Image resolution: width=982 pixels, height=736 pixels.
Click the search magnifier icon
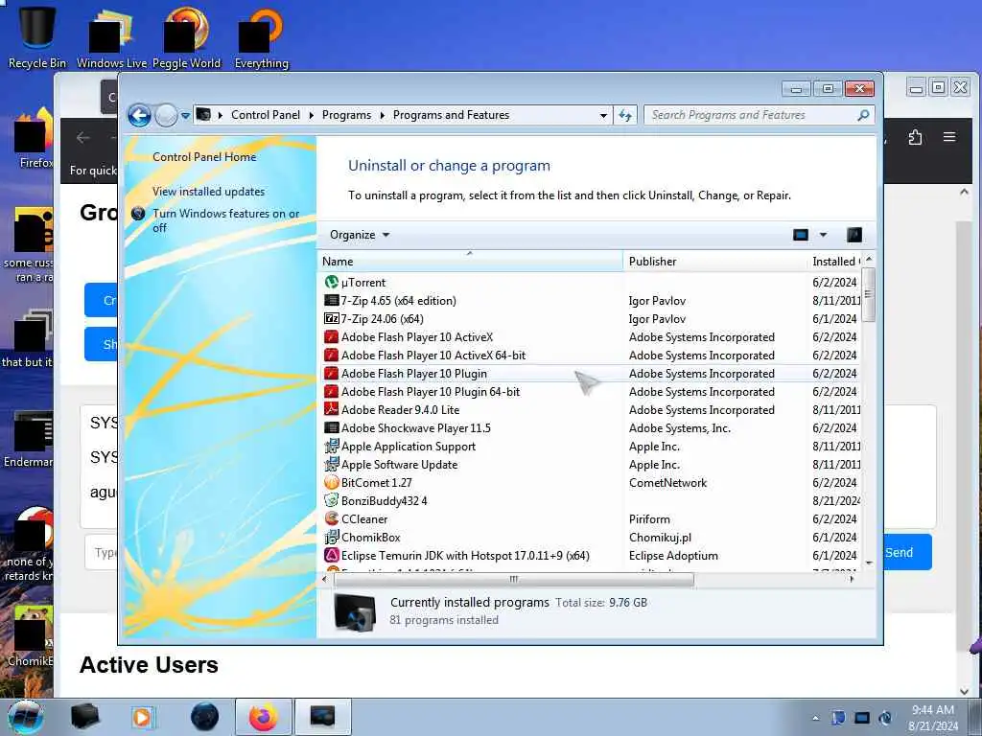click(x=863, y=115)
